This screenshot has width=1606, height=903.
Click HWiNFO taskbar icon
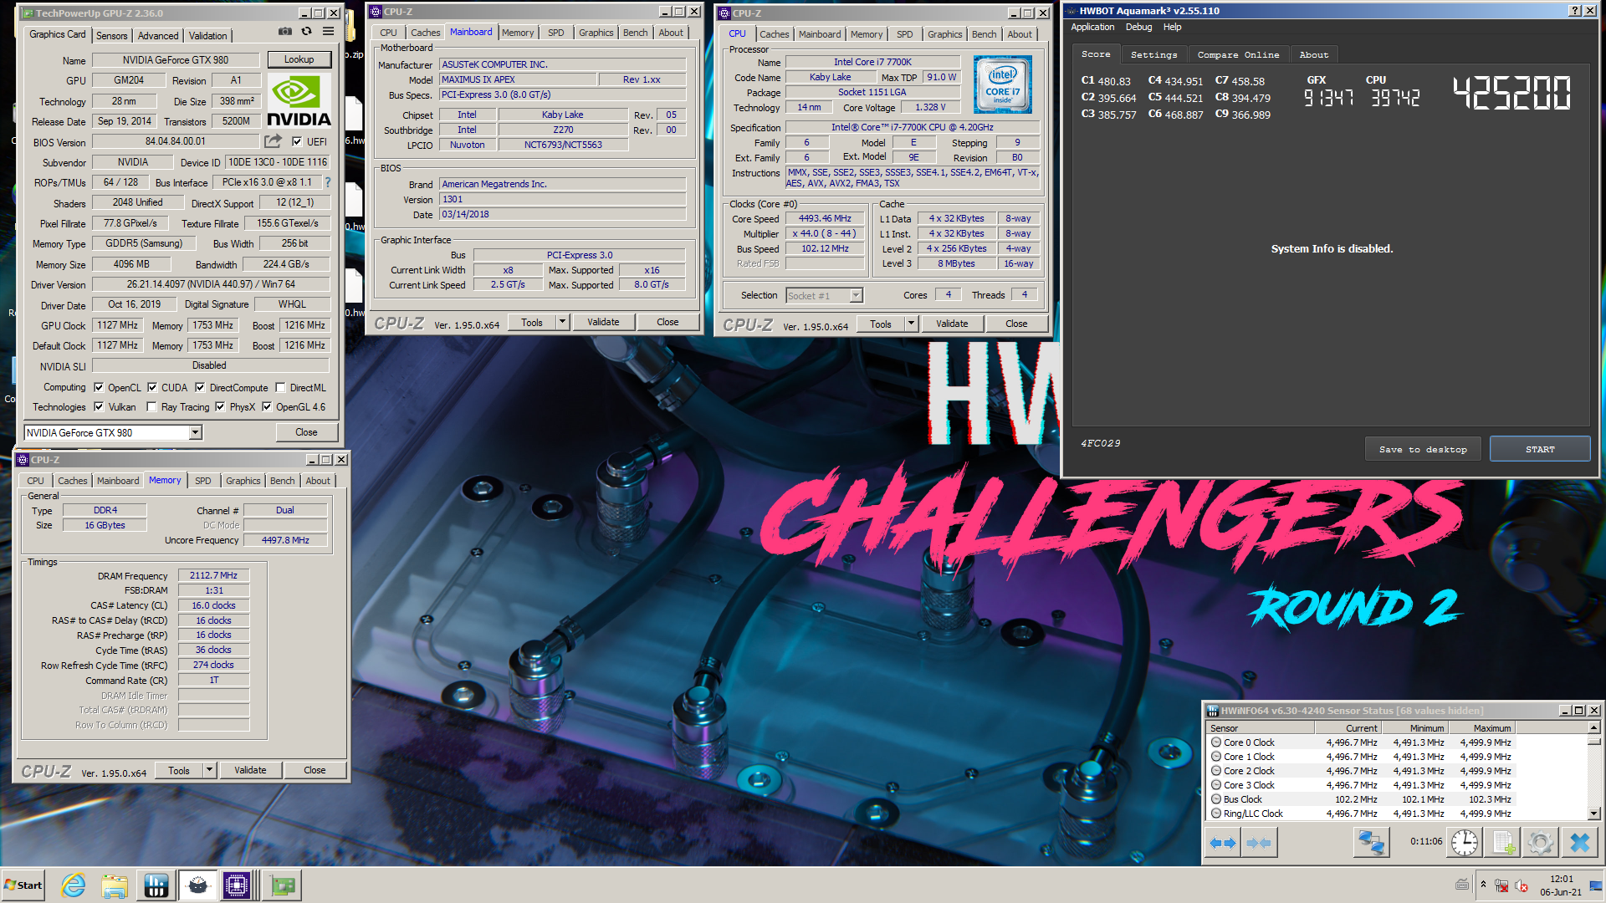156,885
